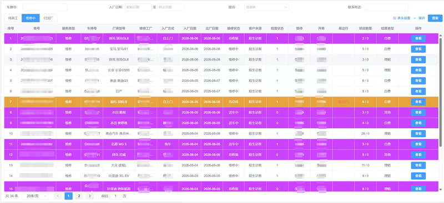444x203 pixels.
Task: Click 查看 for the 名爵 MG 3 row
Action: coord(418,144)
